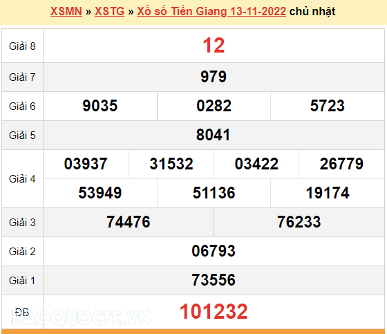
Task: Click the Giải 7 row label
Action: pyautogui.click(x=22, y=77)
